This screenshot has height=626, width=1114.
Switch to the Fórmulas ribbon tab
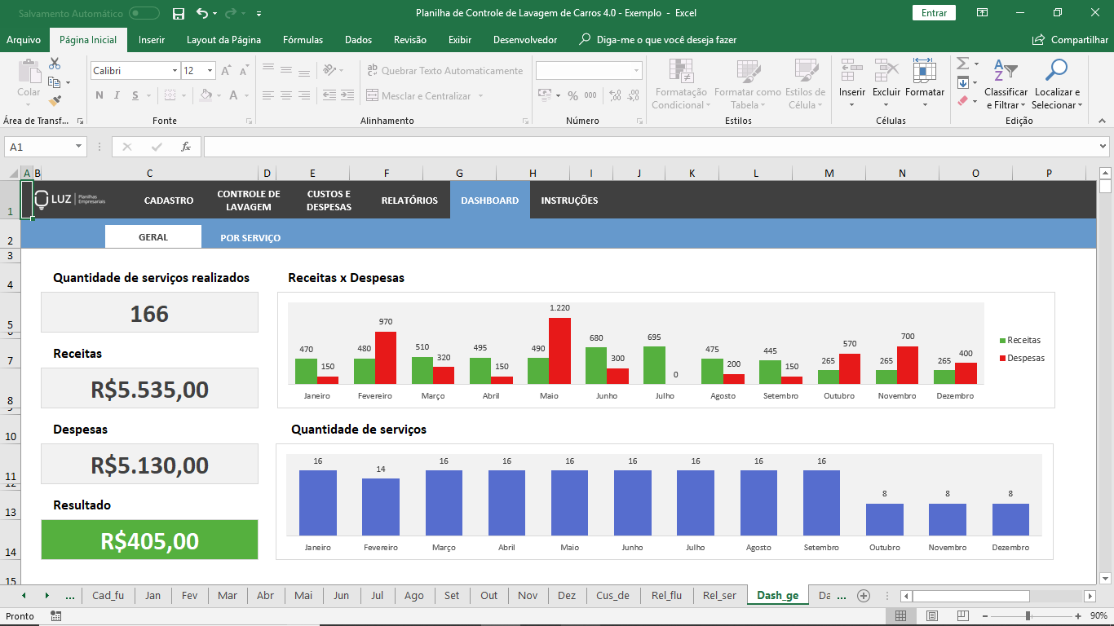pyautogui.click(x=303, y=38)
